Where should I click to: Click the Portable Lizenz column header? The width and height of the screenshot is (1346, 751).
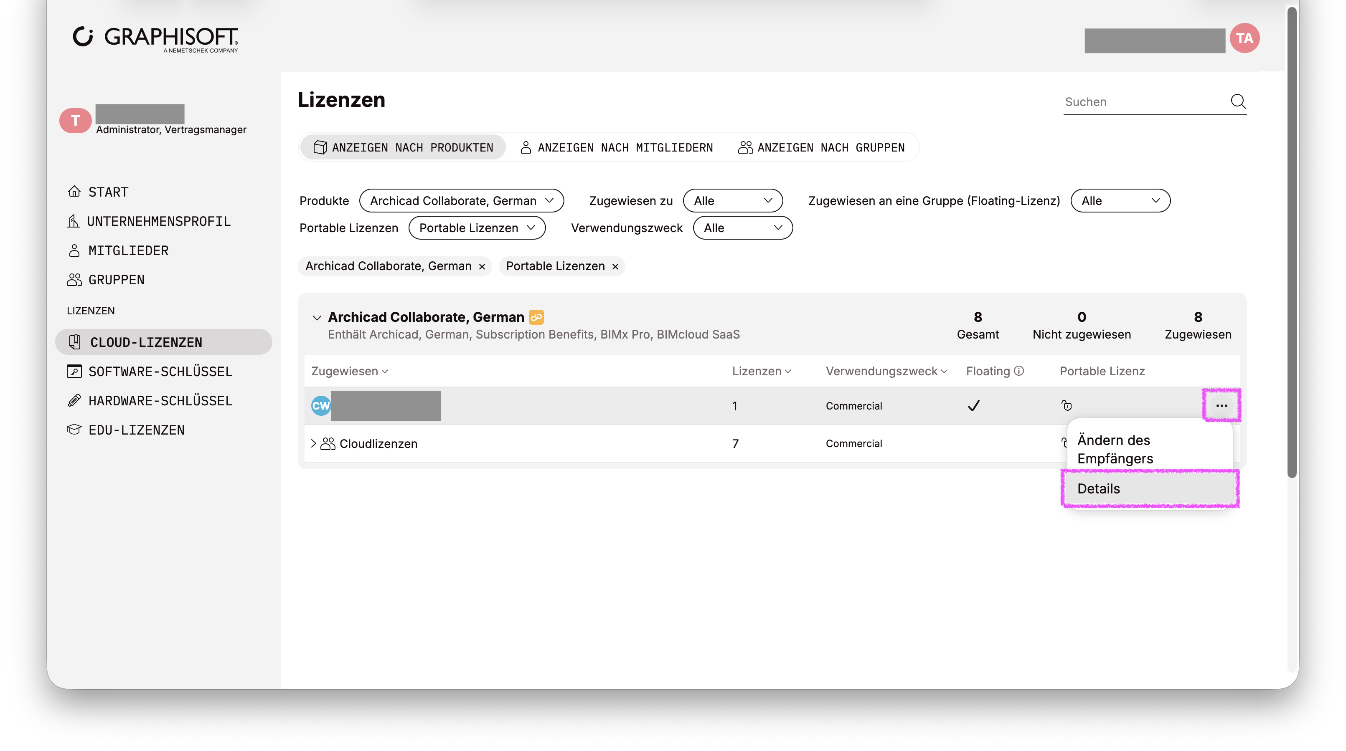click(x=1102, y=371)
